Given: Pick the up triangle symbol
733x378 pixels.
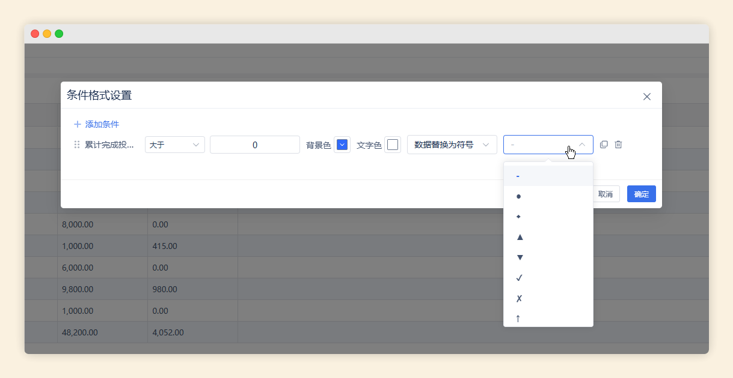Looking at the screenshot, I should coord(520,237).
